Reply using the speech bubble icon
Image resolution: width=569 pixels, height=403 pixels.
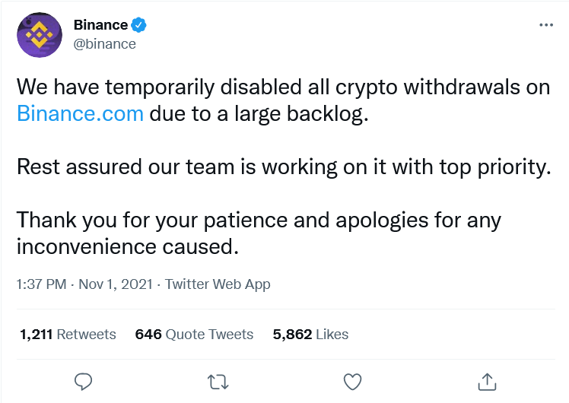pos(83,382)
